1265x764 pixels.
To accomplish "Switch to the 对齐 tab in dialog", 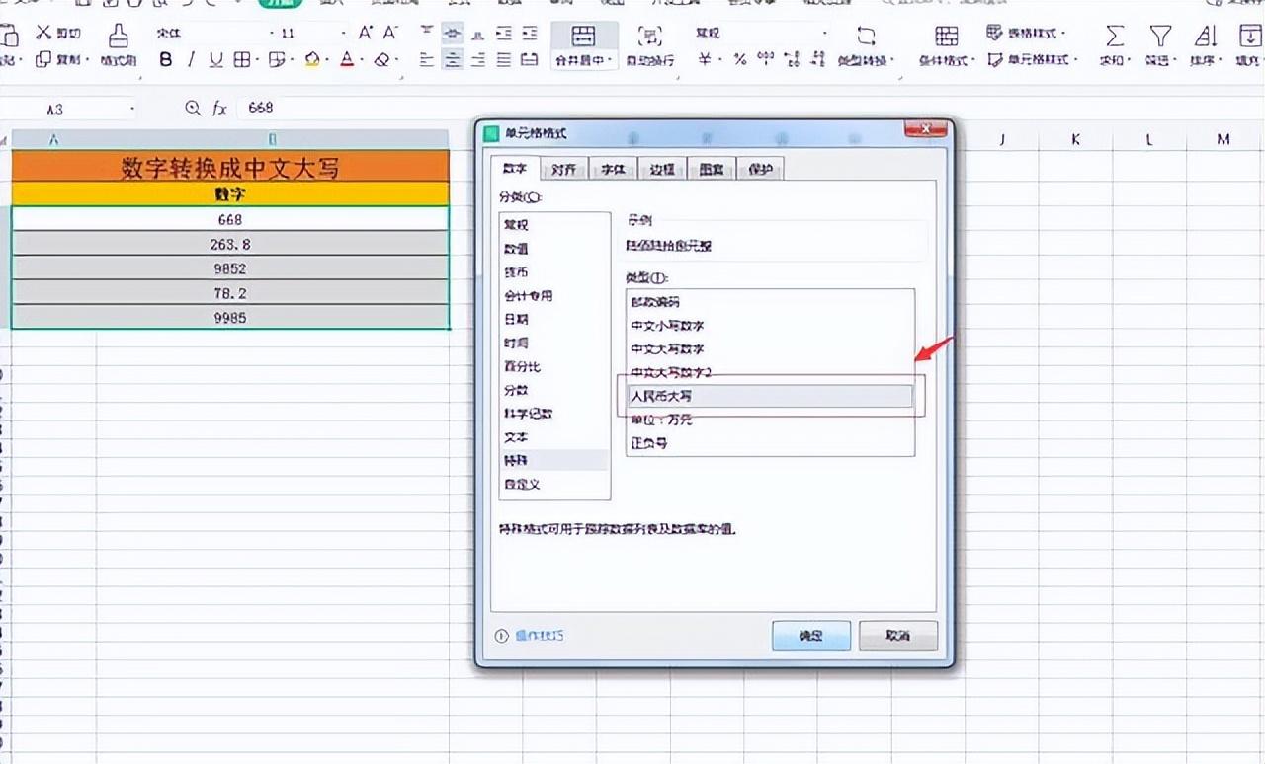I will (x=563, y=169).
